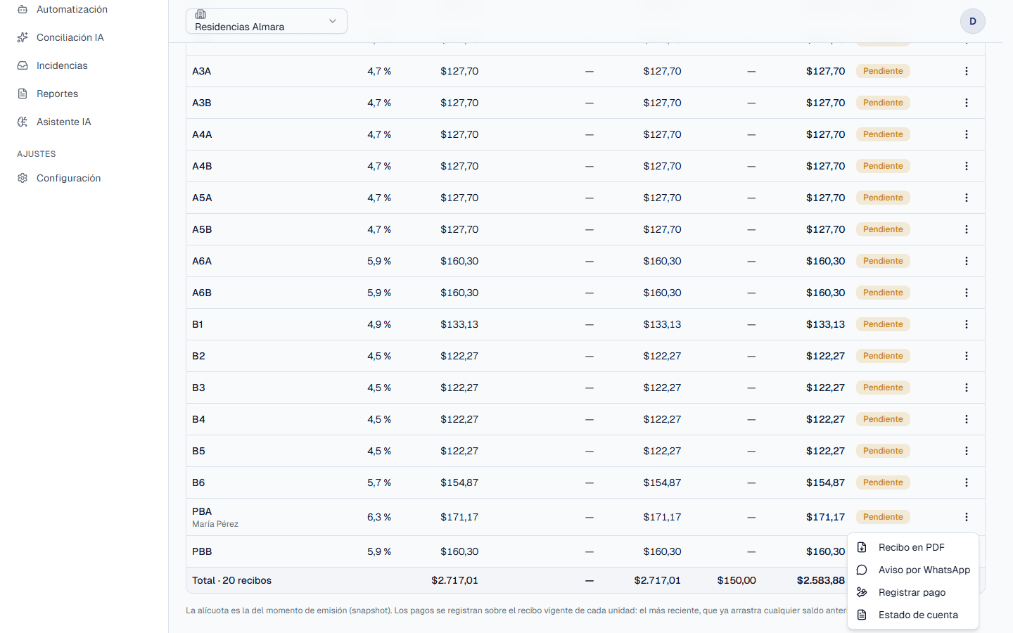Open the three-dot menu for row B6
This screenshot has height=633, width=1013.
[x=967, y=482]
